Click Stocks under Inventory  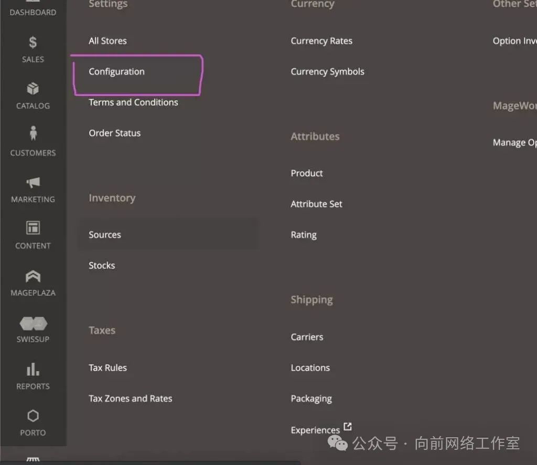[102, 265]
